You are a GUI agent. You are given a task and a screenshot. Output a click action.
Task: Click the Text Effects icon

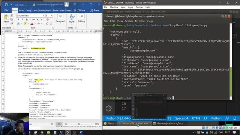click(18, 24)
